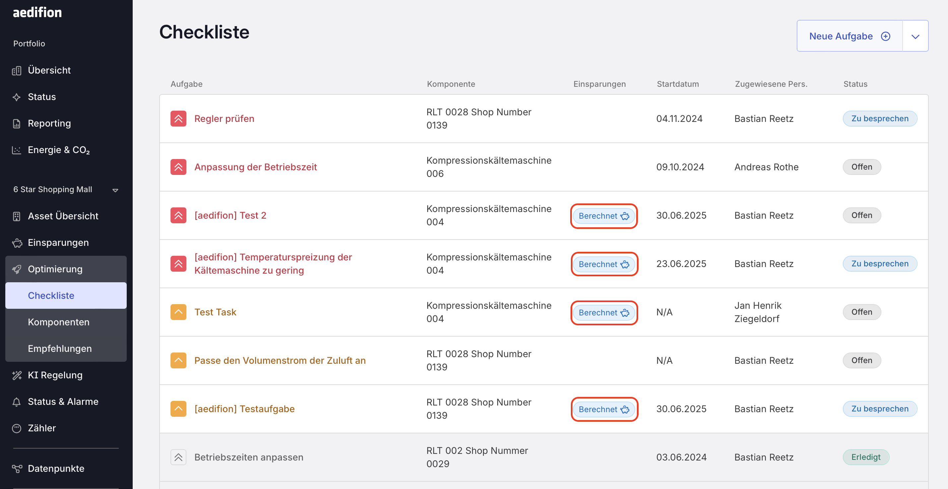The height and width of the screenshot is (489, 948).
Task: Click the Status & Alarme bell icon
Action: (17, 402)
